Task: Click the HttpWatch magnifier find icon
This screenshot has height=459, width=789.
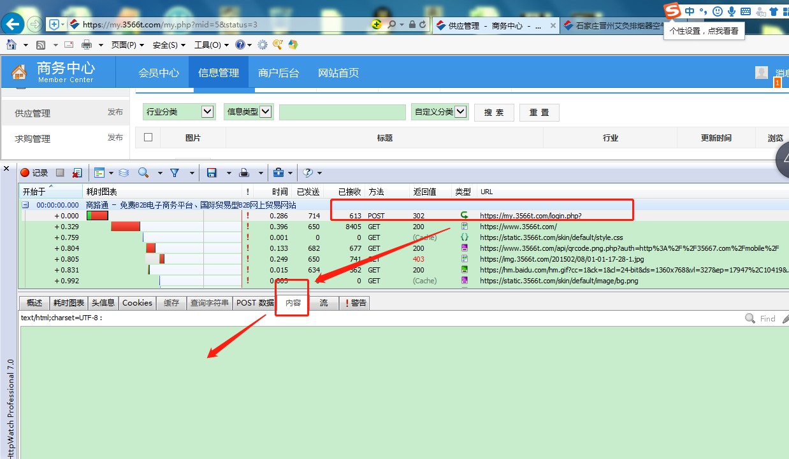Action: [x=143, y=173]
